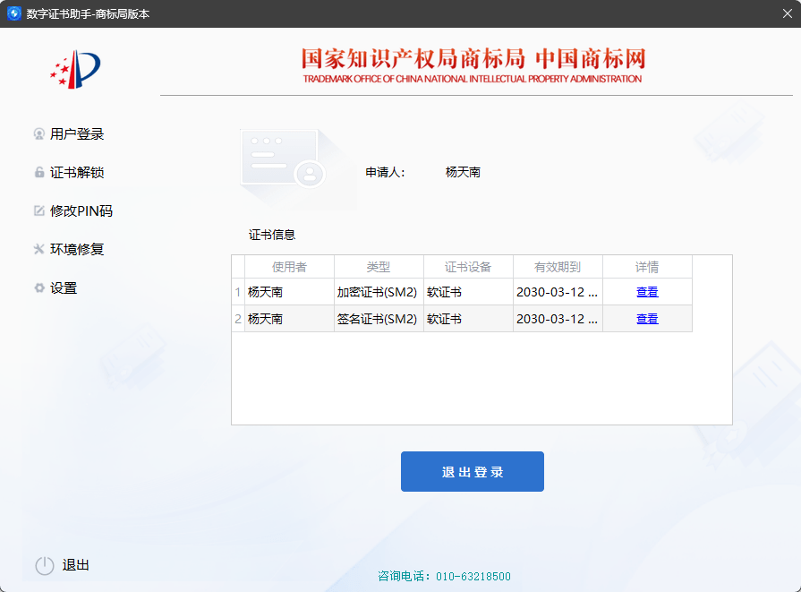Click 杨天南 cell in 签名证书 row
The height and width of the screenshot is (592, 801).
coord(289,319)
